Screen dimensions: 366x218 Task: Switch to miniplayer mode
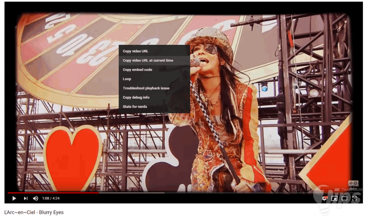click(334, 198)
